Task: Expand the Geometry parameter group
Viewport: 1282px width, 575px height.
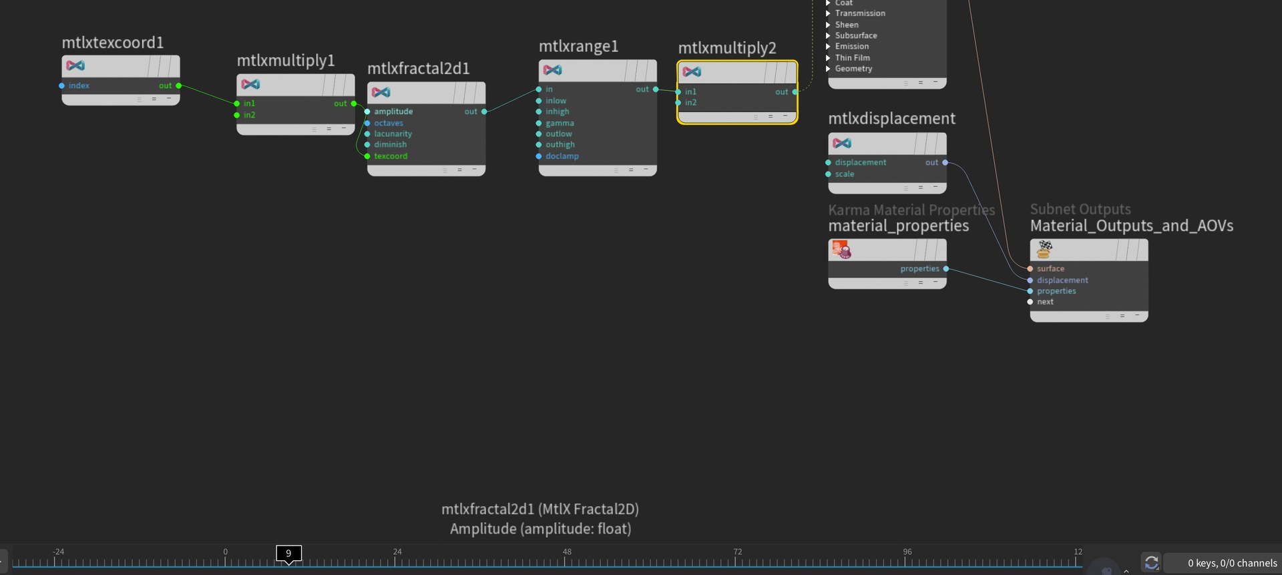Action: pos(828,69)
